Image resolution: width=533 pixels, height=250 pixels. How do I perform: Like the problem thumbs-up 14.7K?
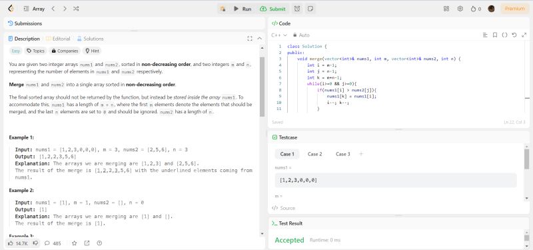(18, 243)
